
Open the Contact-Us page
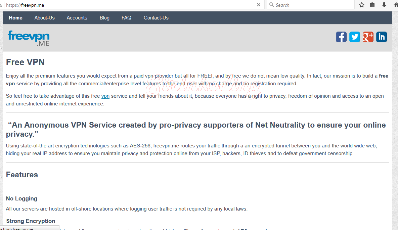(156, 18)
